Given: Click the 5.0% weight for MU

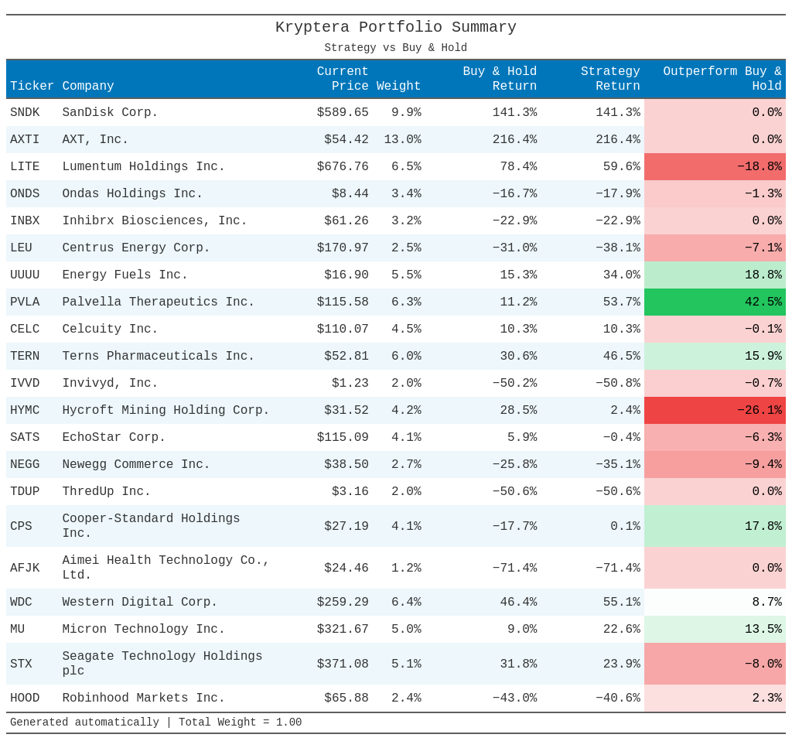Looking at the screenshot, I should coord(406,630).
